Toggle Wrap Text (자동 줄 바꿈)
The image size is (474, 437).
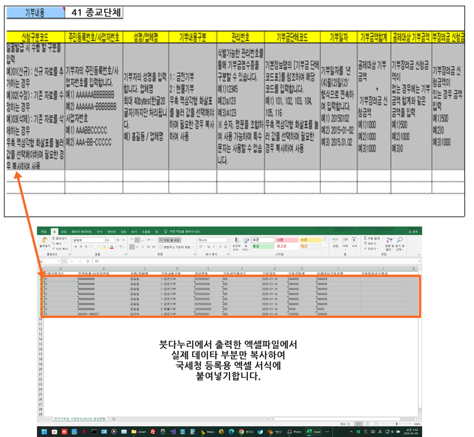click(x=170, y=240)
